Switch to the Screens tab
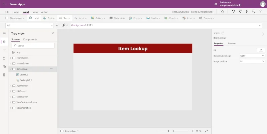This screenshot has height=134, width=267. click(15, 39)
